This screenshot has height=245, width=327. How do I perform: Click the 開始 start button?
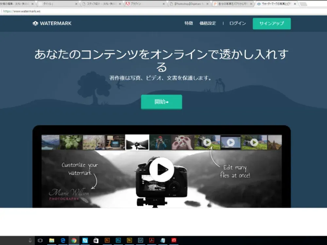pyautogui.click(x=162, y=102)
